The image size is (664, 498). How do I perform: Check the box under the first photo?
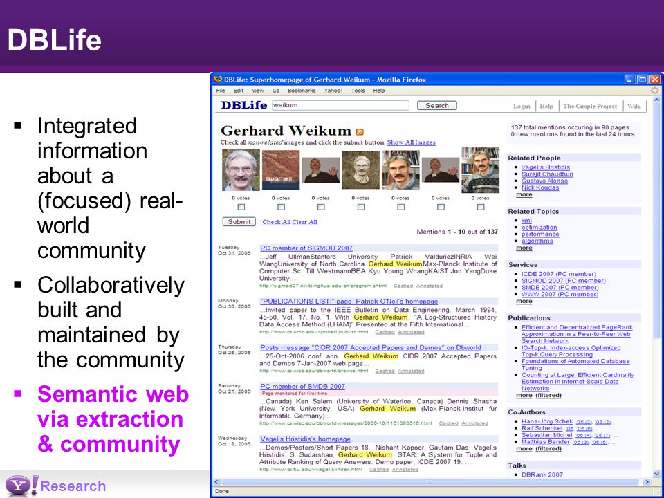[241, 207]
